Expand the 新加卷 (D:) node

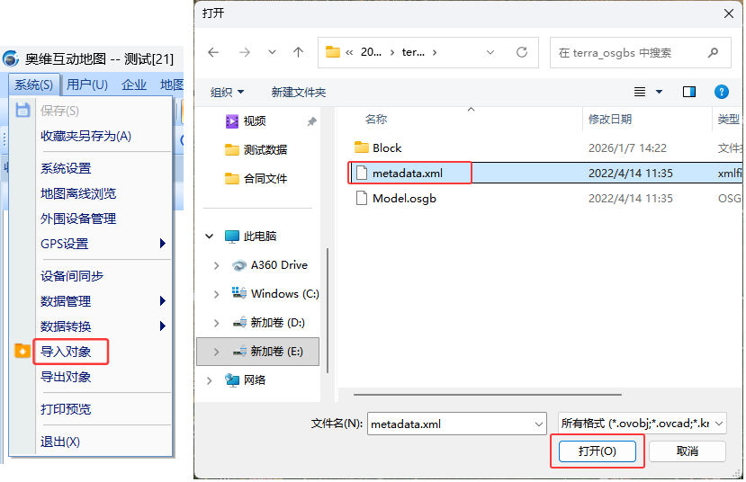pos(217,323)
